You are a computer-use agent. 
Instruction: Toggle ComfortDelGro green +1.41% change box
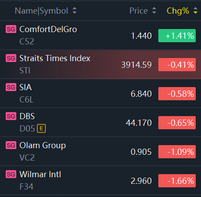177,36
